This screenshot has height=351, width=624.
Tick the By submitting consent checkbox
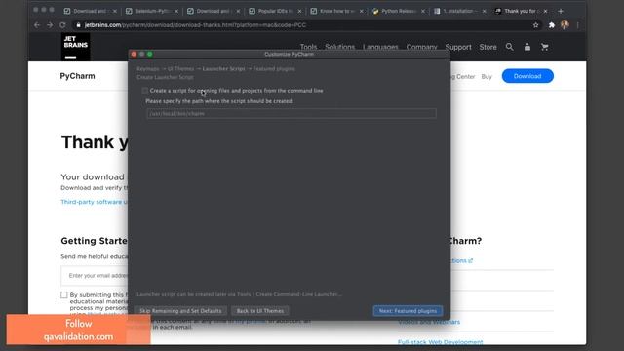(64, 294)
